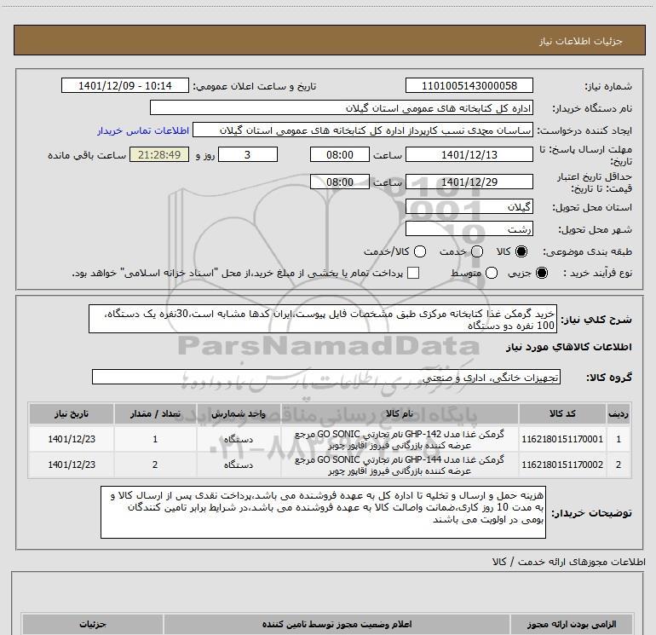Click the buyer notes text area
This screenshot has width=656, height=635.
coord(323,512)
